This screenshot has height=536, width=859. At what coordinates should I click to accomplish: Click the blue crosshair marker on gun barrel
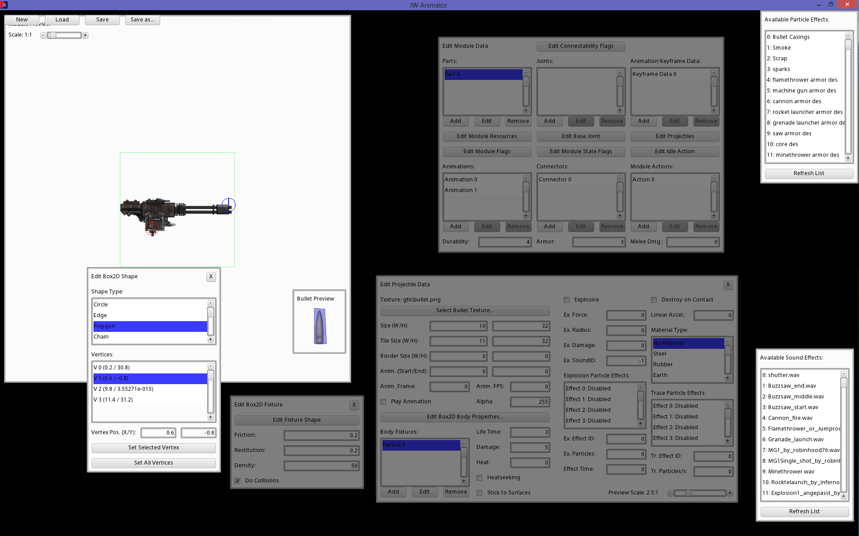pyautogui.click(x=229, y=205)
